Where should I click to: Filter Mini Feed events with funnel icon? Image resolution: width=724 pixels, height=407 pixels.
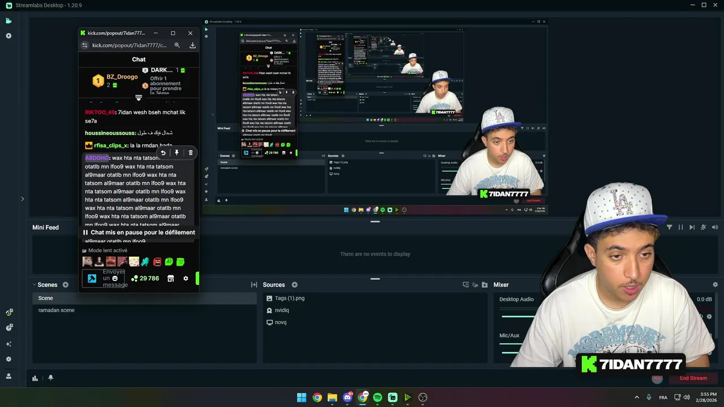pyautogui.click(x=669, y=227)
